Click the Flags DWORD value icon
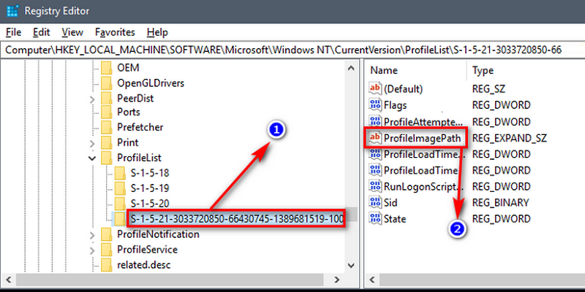Viewport: 585px width, 292px height. coord(375,105)
